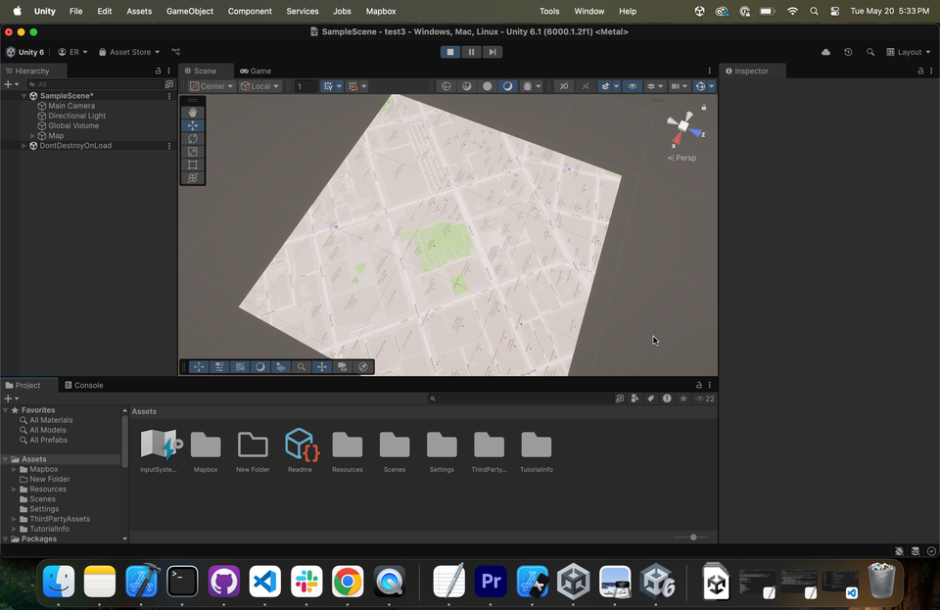Click the Step forward button
Viewport: 940px width, 610px height.
[x=493, y=52]
